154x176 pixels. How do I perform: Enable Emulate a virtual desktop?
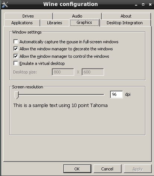(16, 63)
